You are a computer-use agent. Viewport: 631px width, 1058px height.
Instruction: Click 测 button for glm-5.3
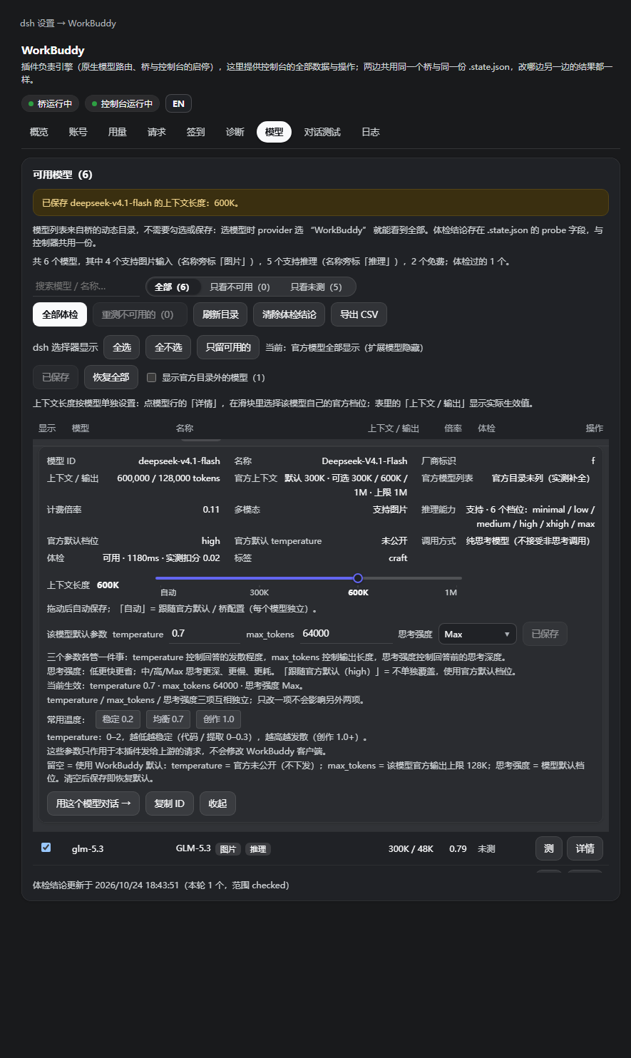click(549, 848)
